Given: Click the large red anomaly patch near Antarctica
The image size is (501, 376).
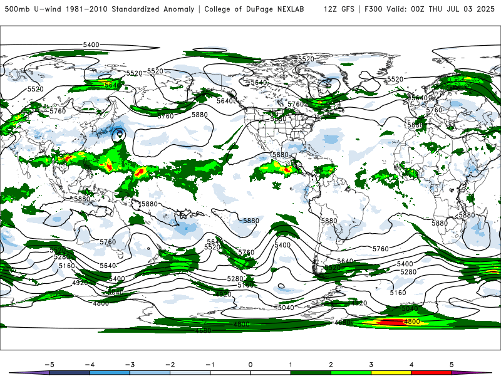Looking at the screenshot, I should 391,322.
